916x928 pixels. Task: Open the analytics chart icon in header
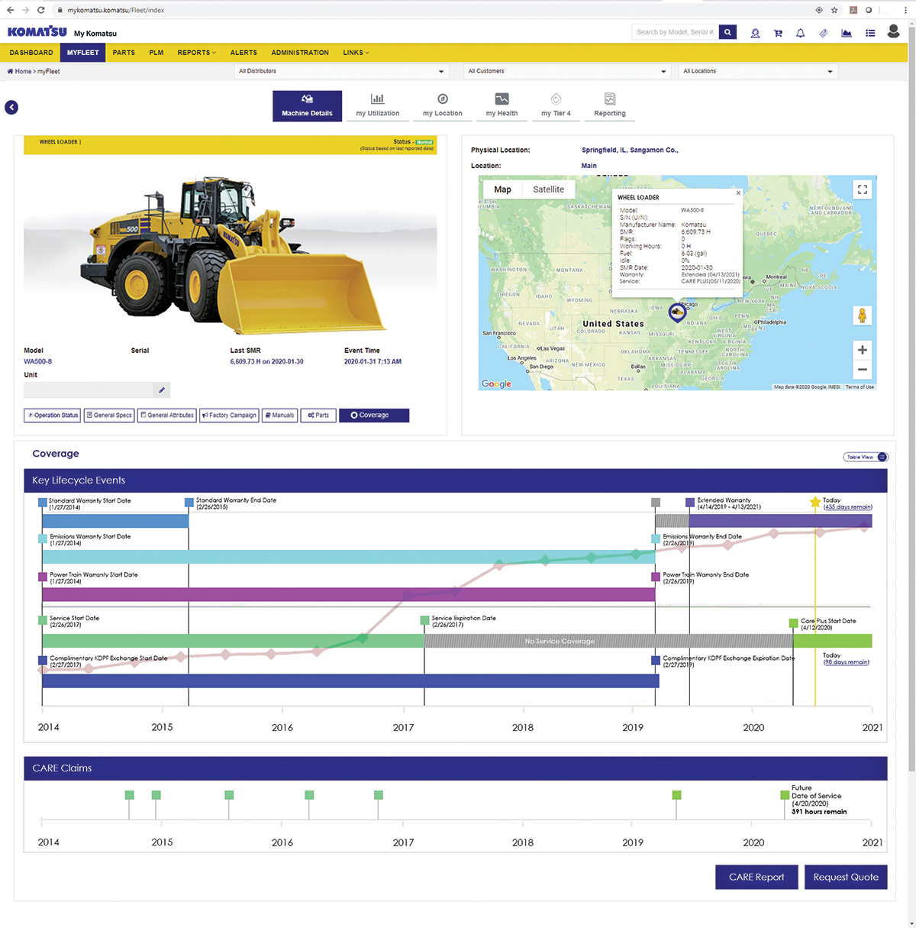[846, 33]
